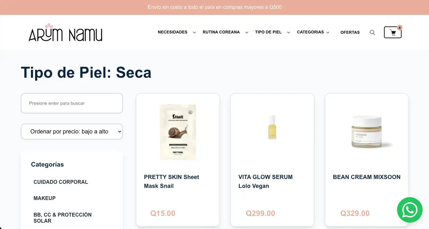The height and width of the screenshot is (229, 429).
Task: Open BB, CC & PROTECCIÓN SOLAR category
Action: tap(63, 218)
